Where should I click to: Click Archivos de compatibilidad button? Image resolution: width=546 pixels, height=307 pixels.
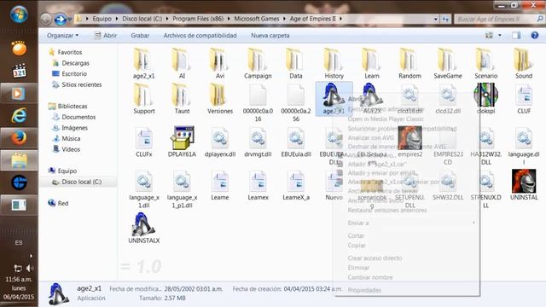(x=200, y=36)
